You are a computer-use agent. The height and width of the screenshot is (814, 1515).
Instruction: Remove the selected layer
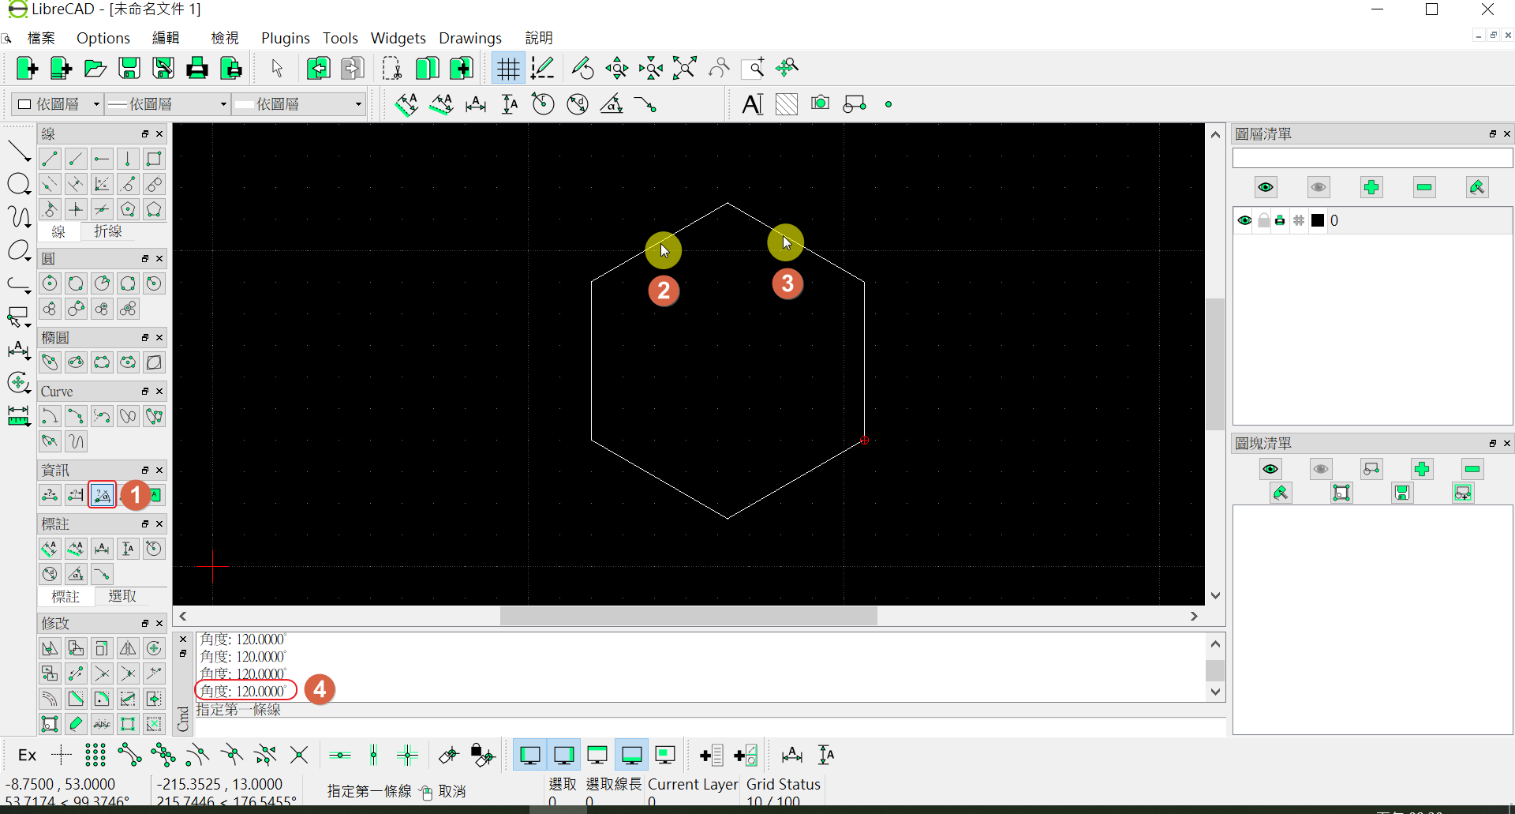(1424, 187)
